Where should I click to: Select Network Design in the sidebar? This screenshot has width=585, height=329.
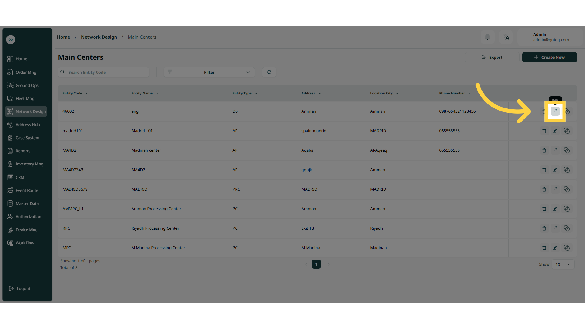tap(26, 111)
